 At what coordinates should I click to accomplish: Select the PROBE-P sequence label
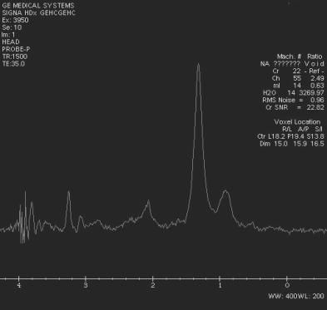16,49
